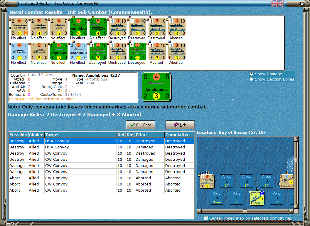Select the Allied section box 3
The image size is (310, 226).
click(x=267, y=181)
